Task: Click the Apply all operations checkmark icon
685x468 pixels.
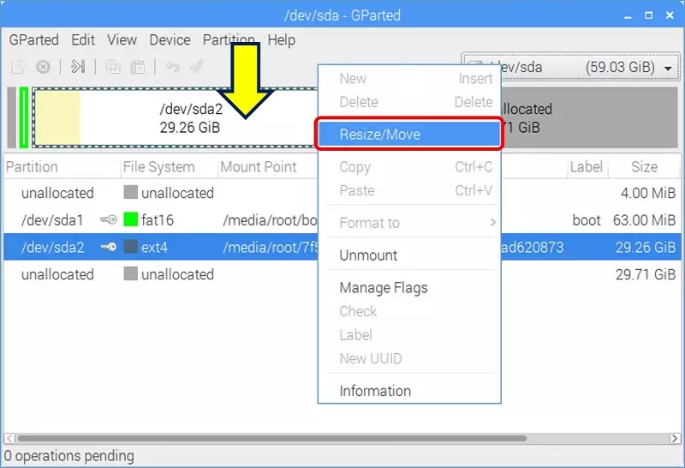Action: [197, 67]
